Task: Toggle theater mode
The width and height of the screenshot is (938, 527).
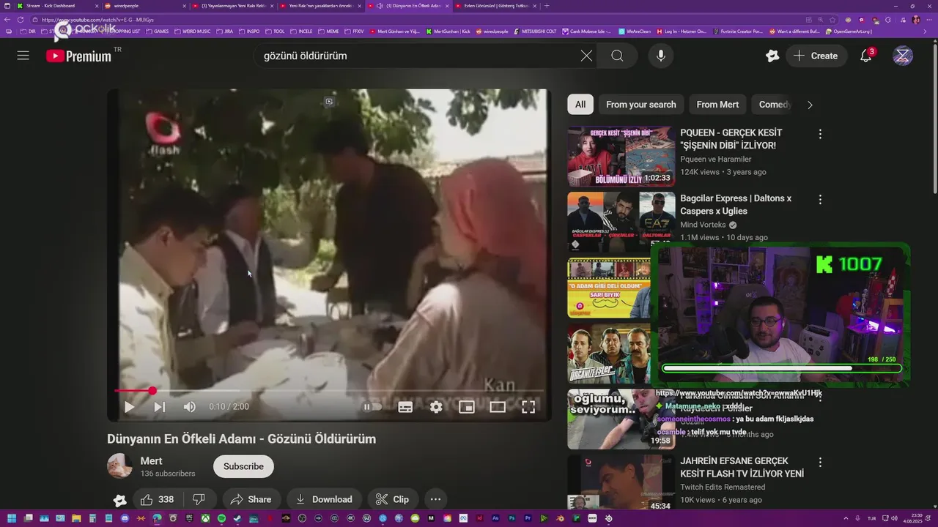Action: [x=498, y=407]
